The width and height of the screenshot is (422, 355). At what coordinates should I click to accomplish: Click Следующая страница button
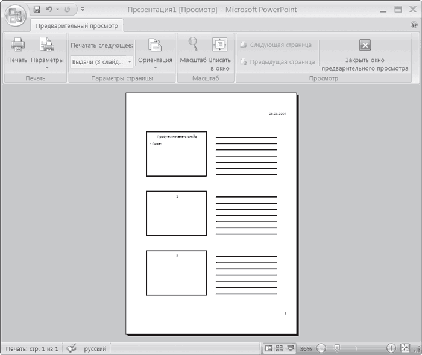tap(276, 45)
